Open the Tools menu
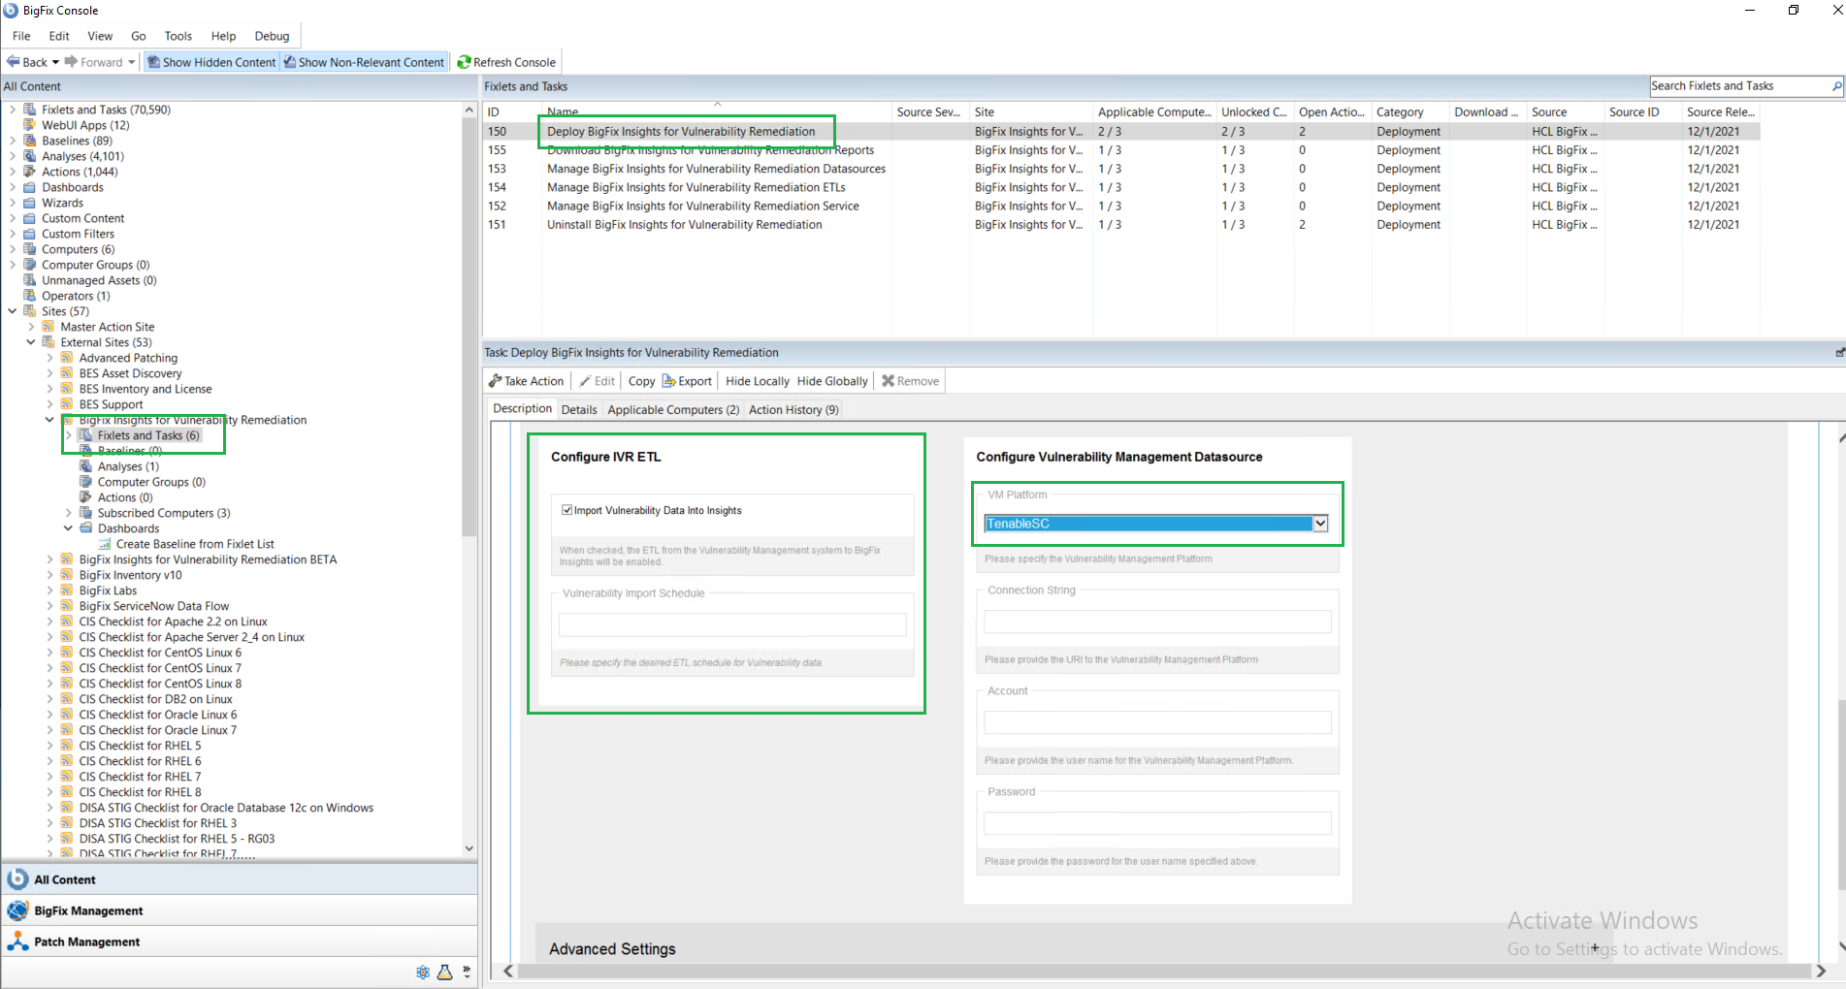1846x989 pixels. 178,36
